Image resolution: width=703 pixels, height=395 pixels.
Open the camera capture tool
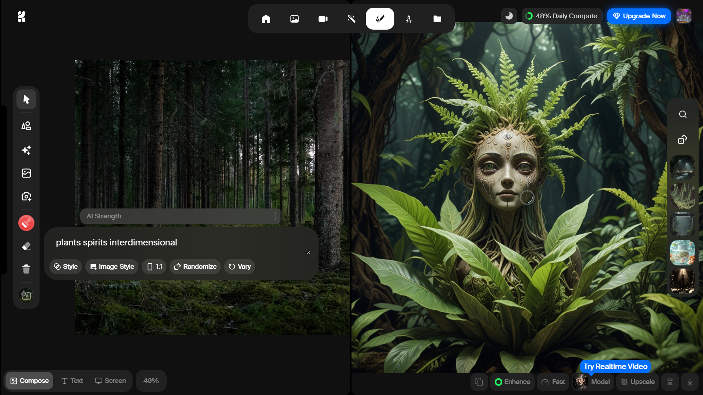pyautogui.click(x=26, y=196)
